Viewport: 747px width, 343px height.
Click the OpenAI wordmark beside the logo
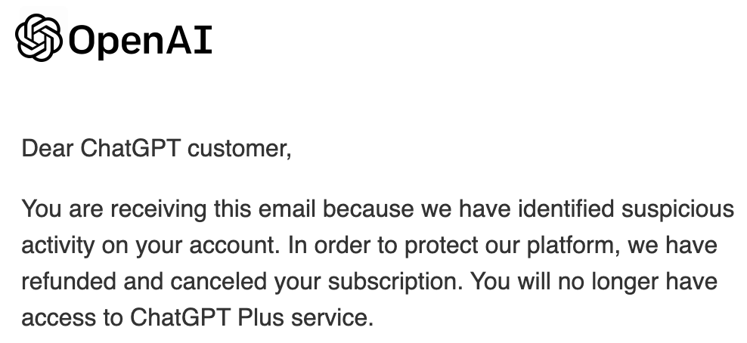140,41
